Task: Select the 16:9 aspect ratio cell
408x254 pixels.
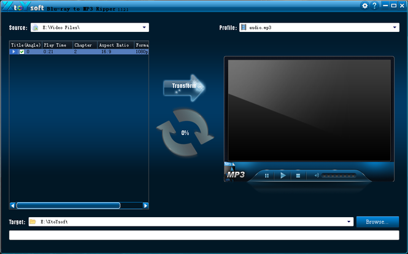Action: 106,52
